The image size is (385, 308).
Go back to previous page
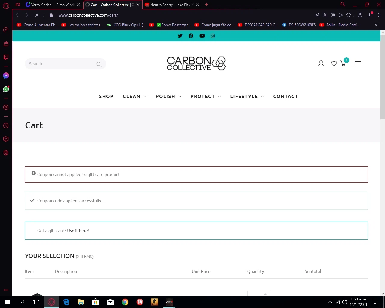(17, 15)
